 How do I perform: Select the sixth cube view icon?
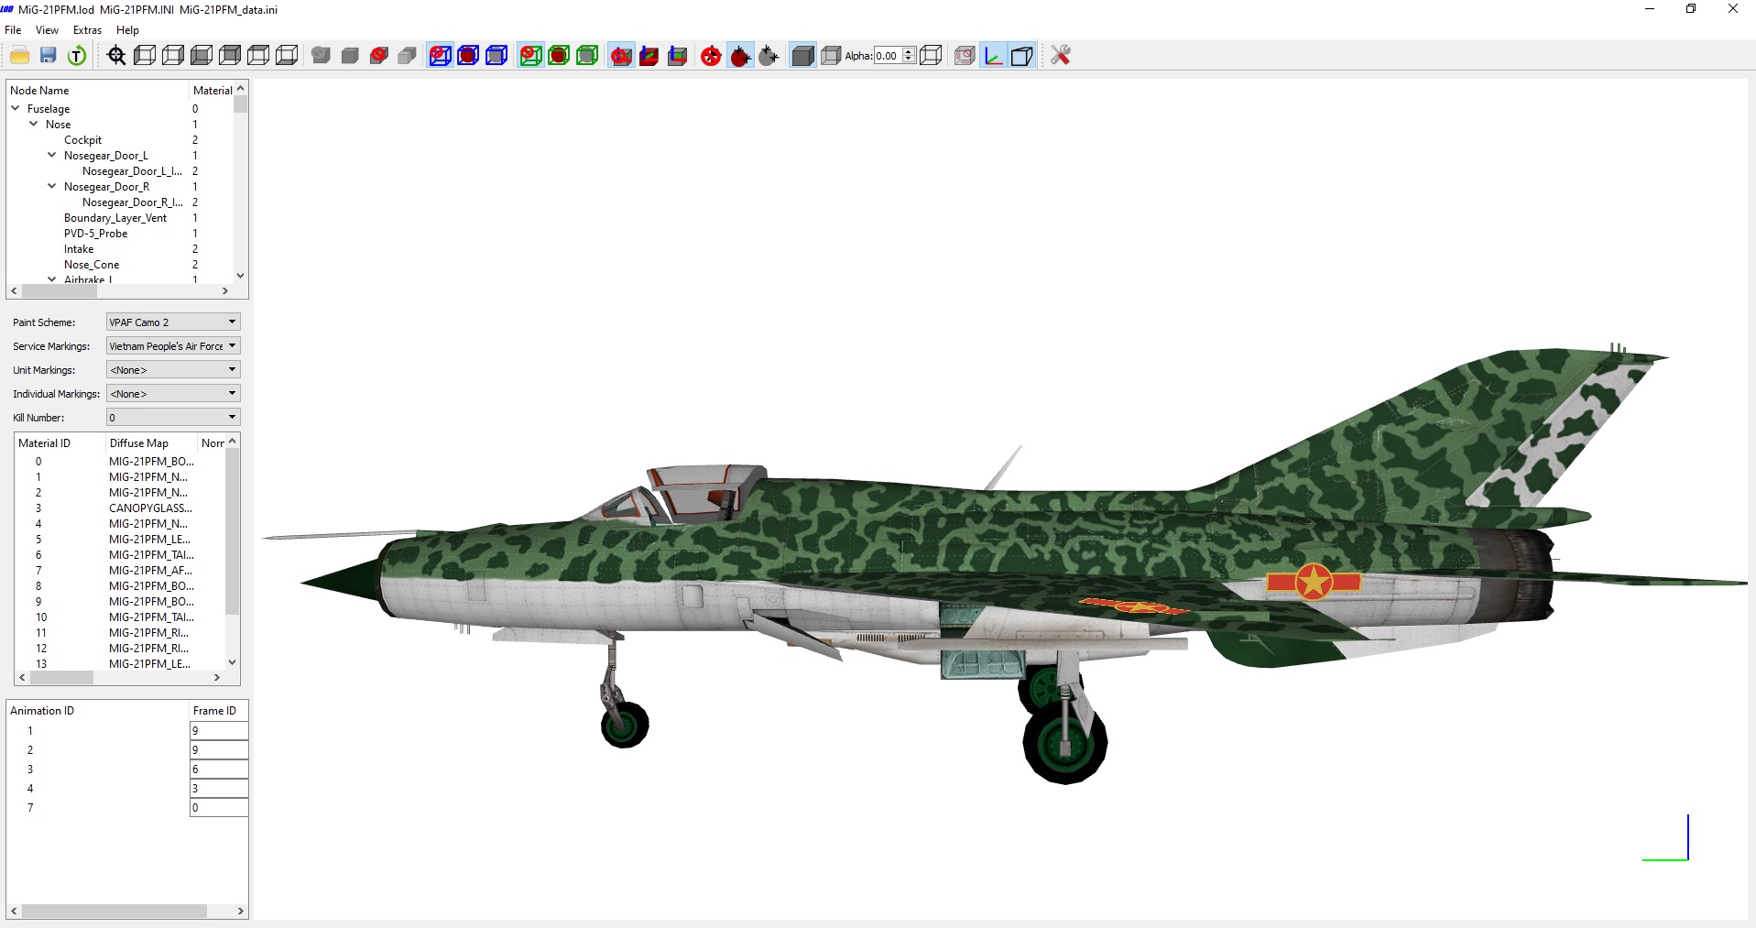point(287,56)
